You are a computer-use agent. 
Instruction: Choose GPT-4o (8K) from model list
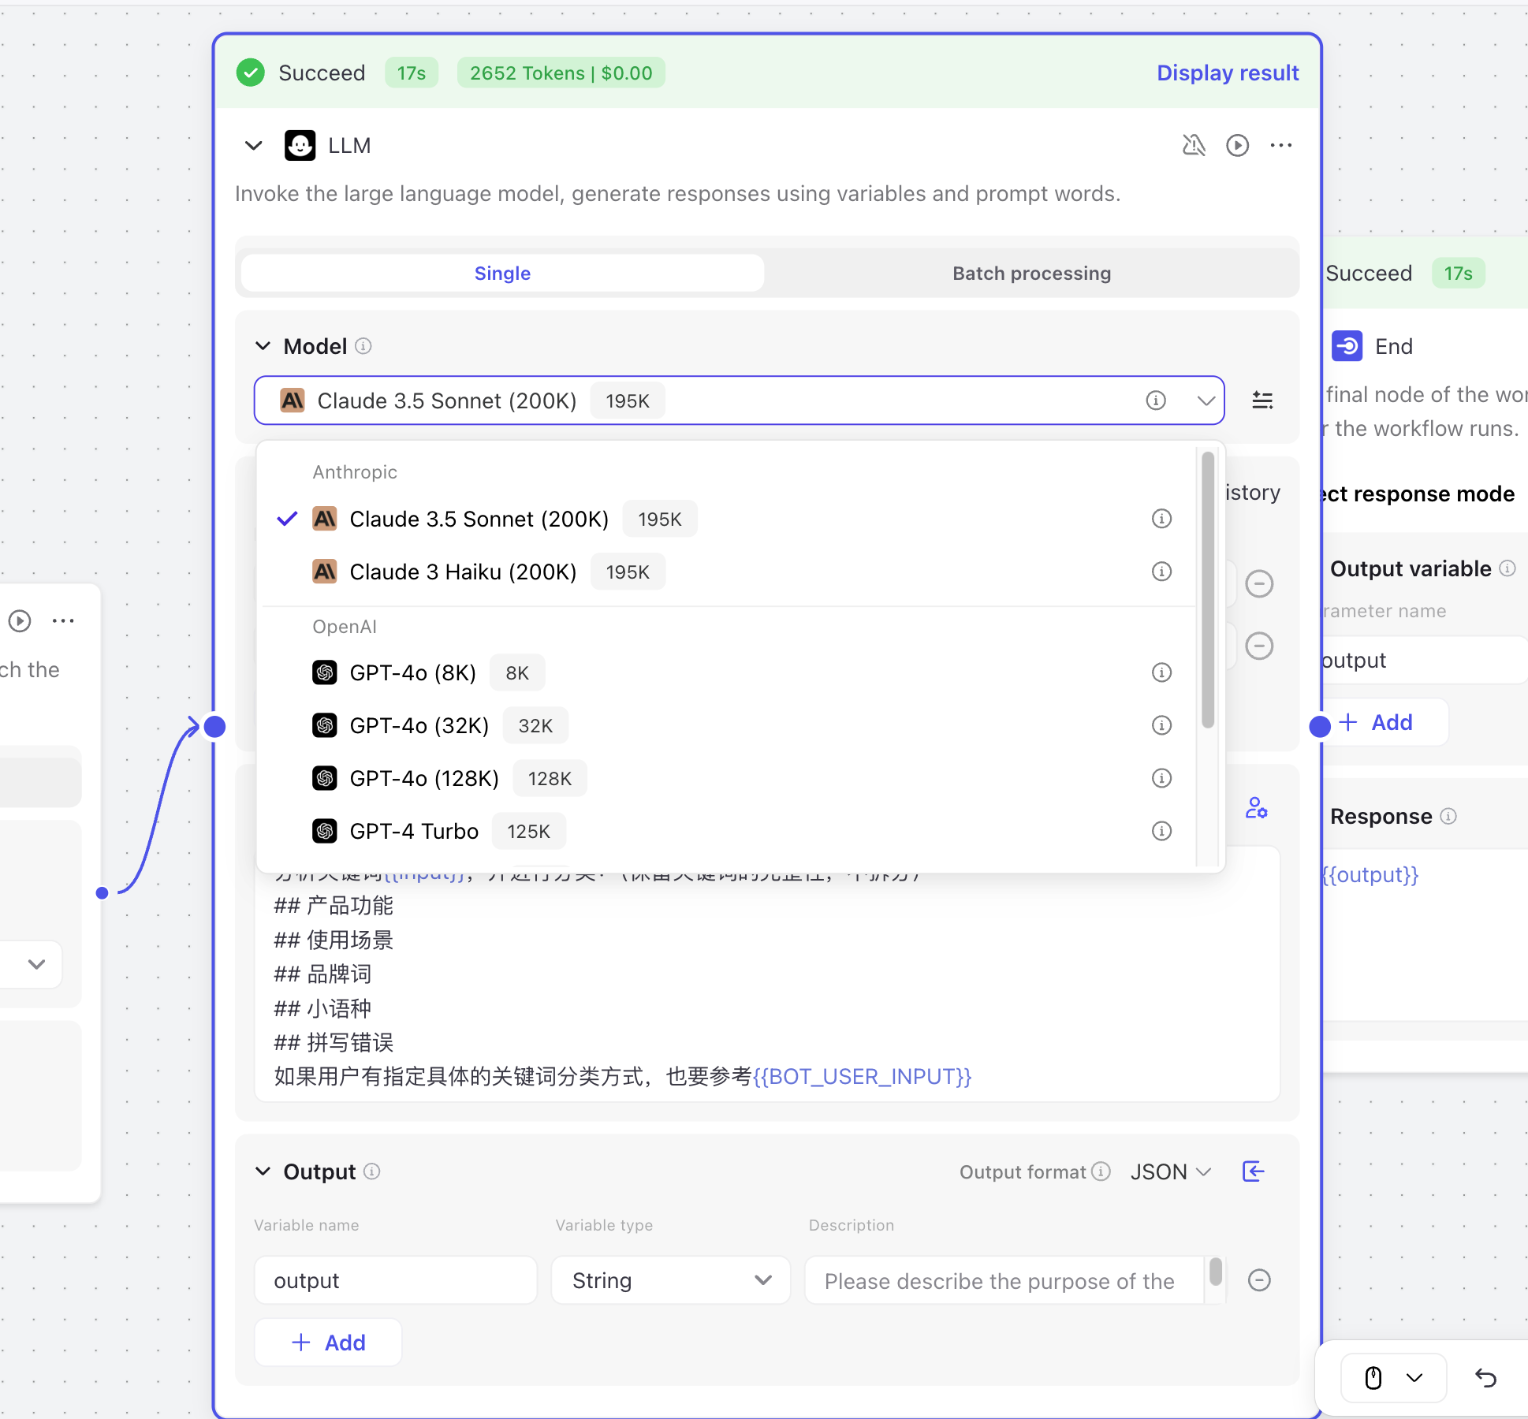click(x=729, y=672)
